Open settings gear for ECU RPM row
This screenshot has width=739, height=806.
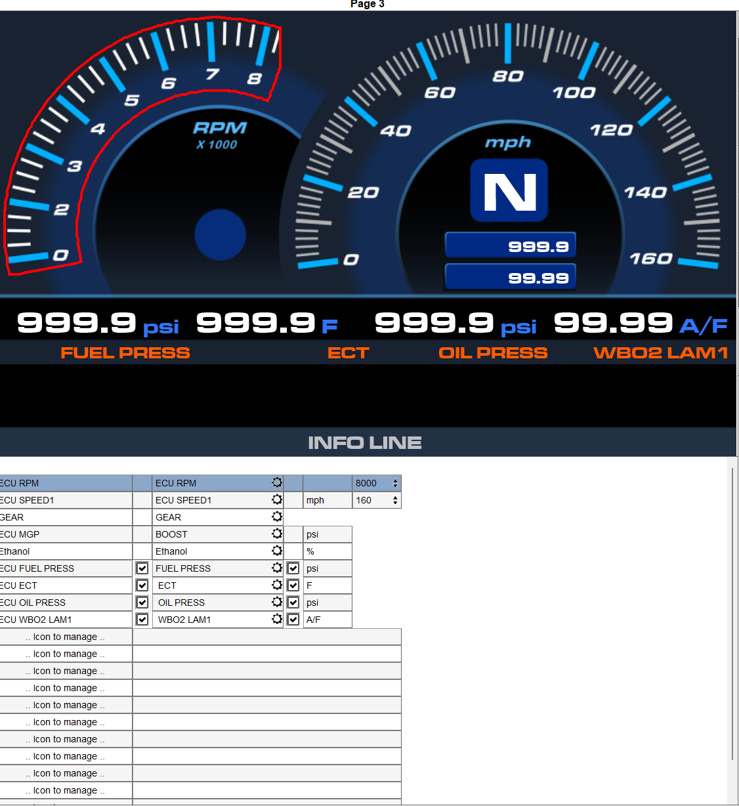pos(277,482)
